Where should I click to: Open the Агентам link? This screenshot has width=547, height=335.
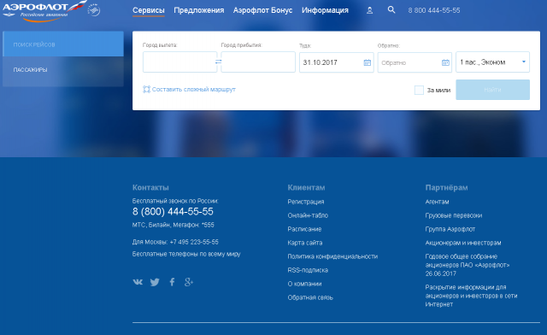click(437, 202)
